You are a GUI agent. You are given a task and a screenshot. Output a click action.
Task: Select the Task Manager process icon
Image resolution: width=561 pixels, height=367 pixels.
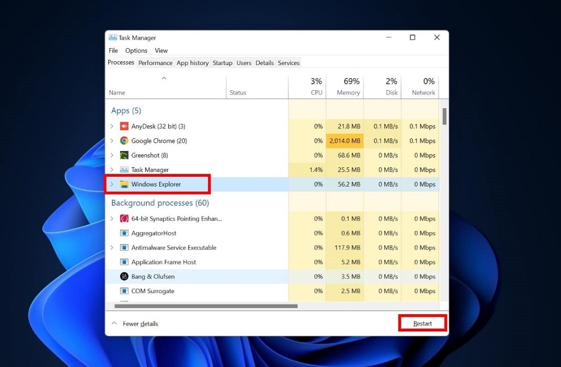(124, 170)
